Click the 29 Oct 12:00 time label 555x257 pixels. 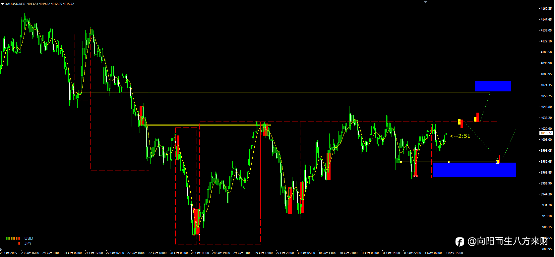click(264, 253)
